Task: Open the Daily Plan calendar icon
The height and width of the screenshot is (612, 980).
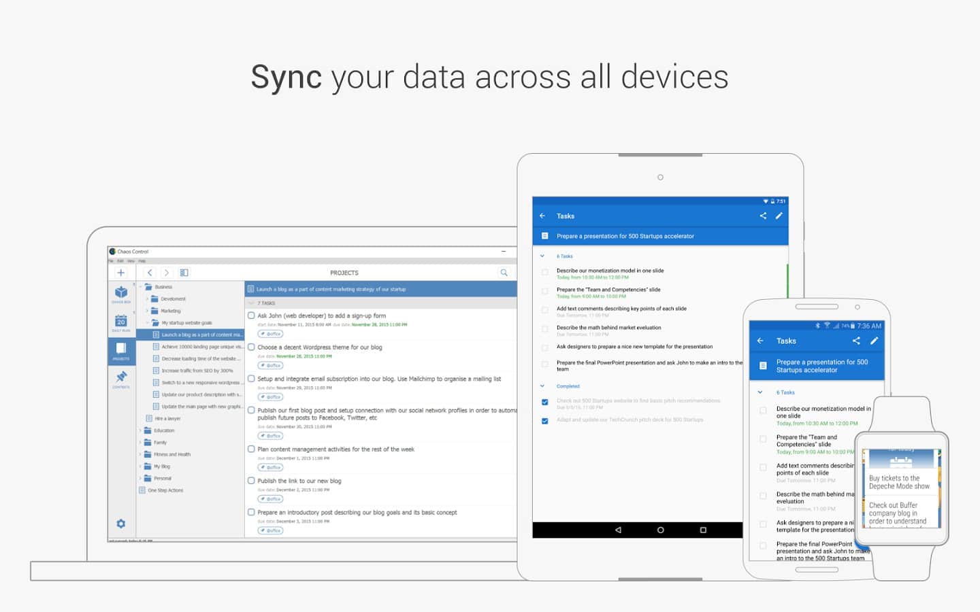Action: [121, 322]
